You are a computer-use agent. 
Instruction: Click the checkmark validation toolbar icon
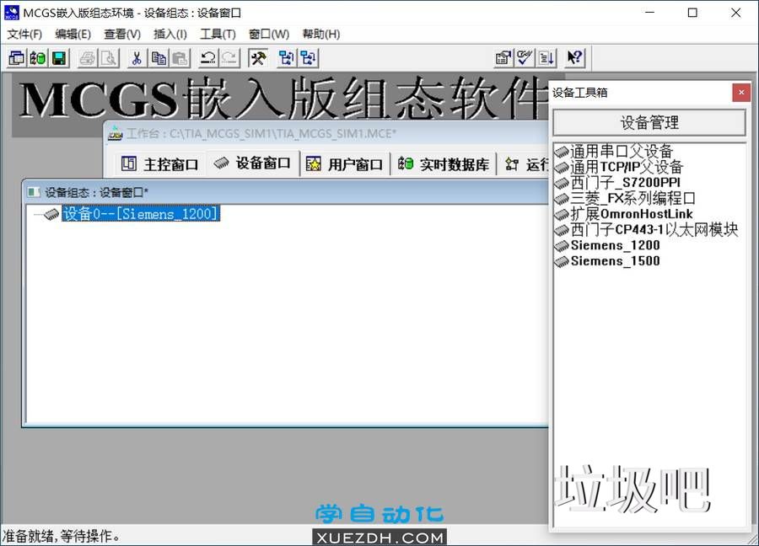(525, 57)
